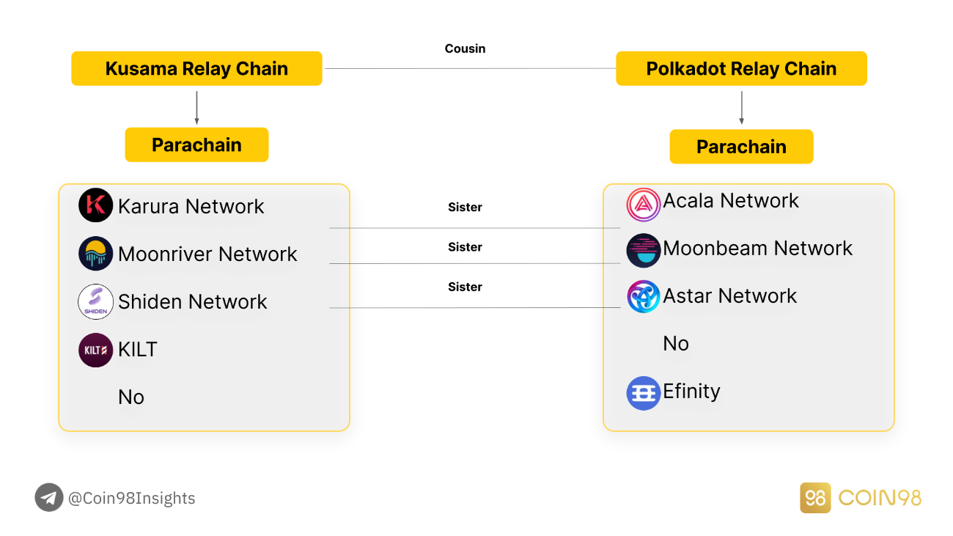Click the Coin98 gold logo badge
This screenshot has width=953, height=536.
(x=815, y=498)
